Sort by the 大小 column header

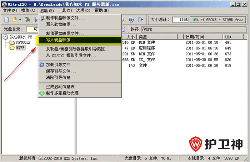129,37
